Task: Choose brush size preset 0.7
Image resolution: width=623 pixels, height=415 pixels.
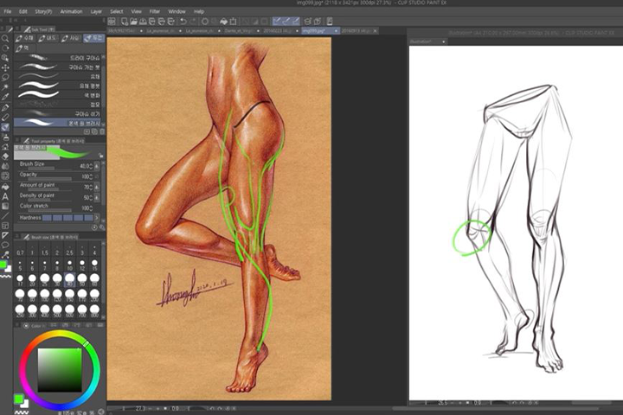Action: (20, 250)
